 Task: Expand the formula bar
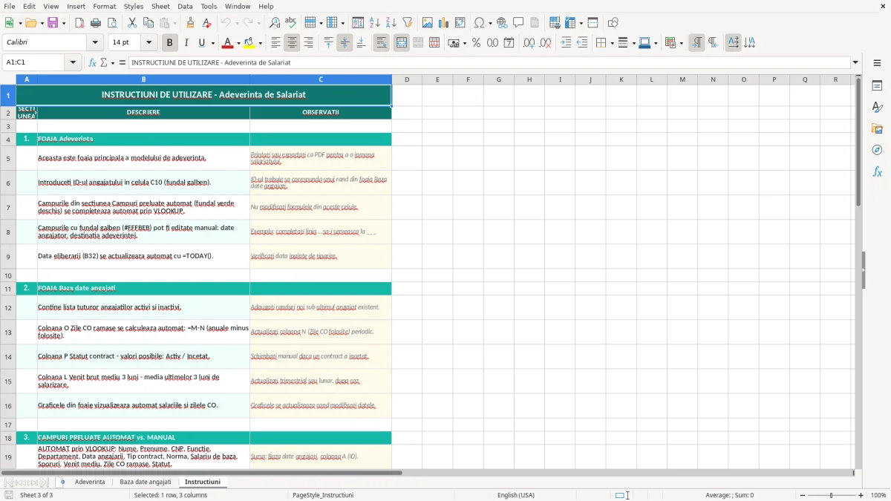coord(855,63)
